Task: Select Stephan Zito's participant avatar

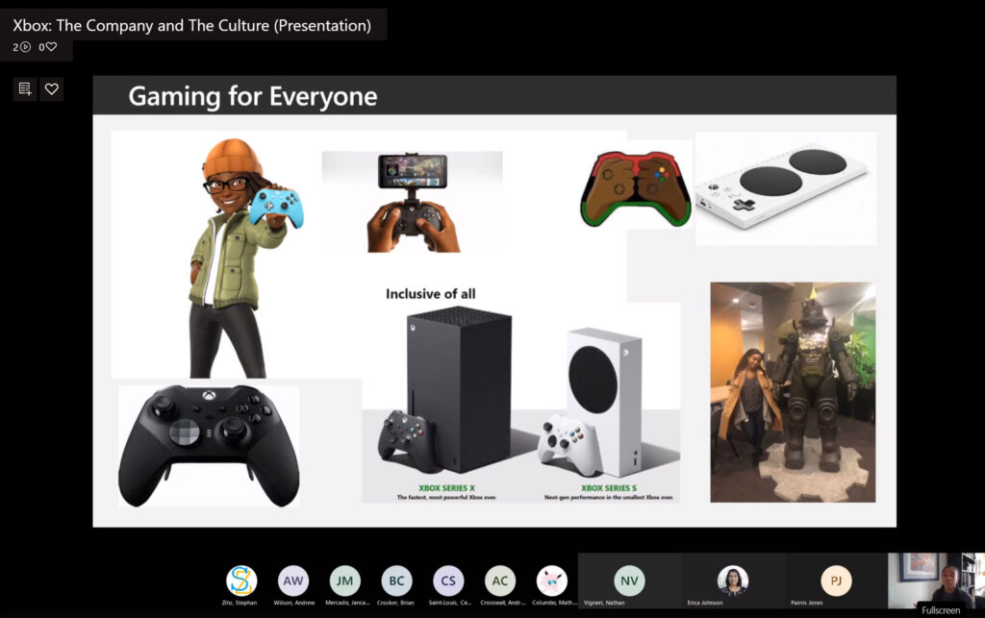Action: [x=241, y=581]
